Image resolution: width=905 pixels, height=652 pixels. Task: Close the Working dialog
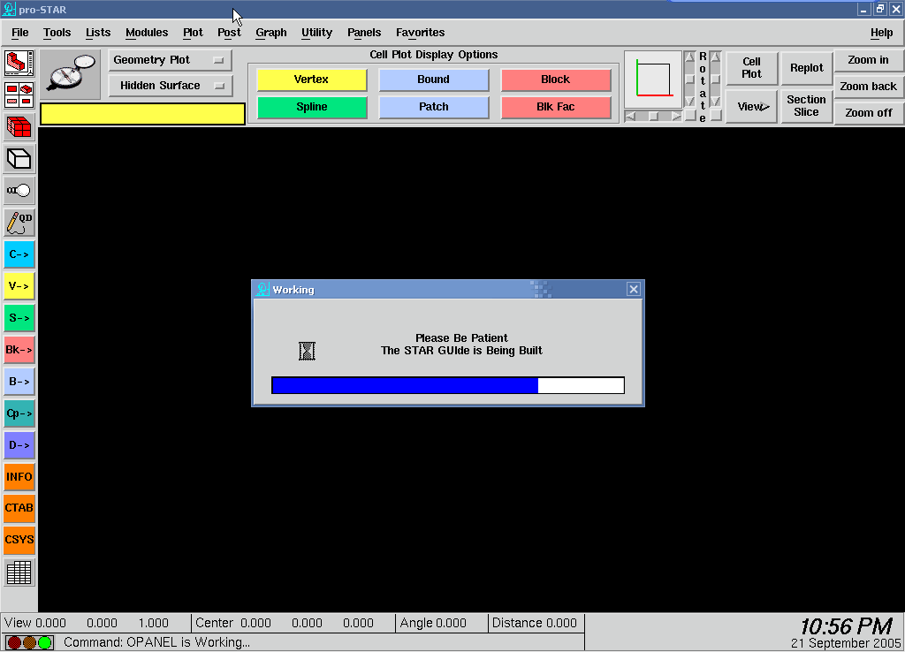click(633, 289)
